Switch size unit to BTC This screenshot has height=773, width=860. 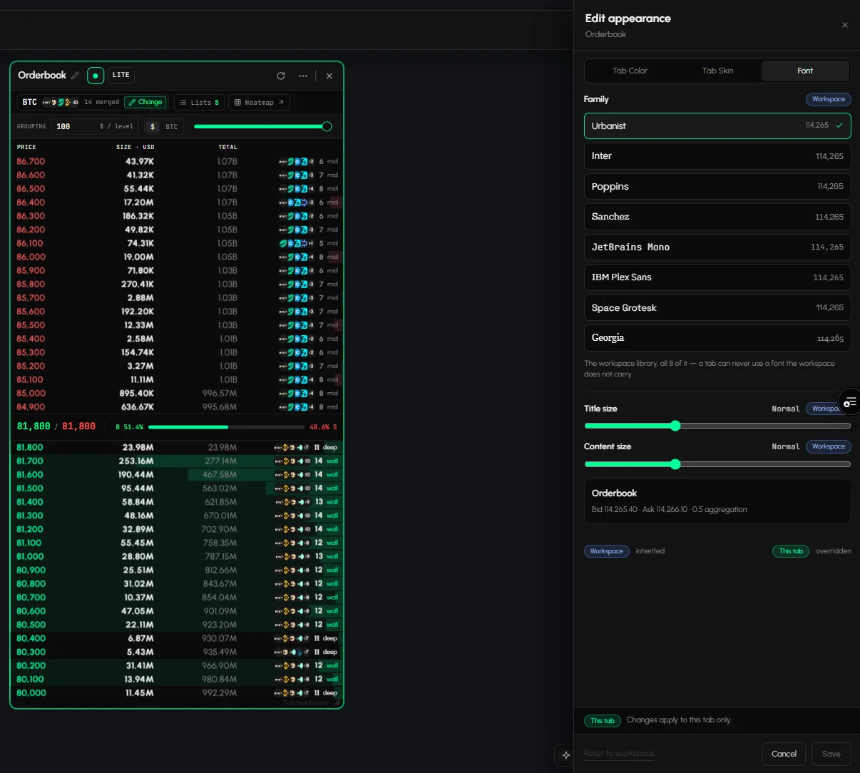click(x=172, y=126)
